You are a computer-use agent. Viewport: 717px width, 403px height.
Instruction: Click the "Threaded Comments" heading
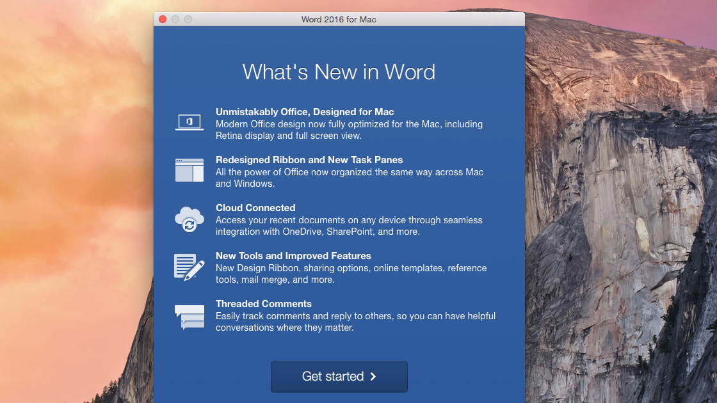pyautogui.click(x=263, y=304)
